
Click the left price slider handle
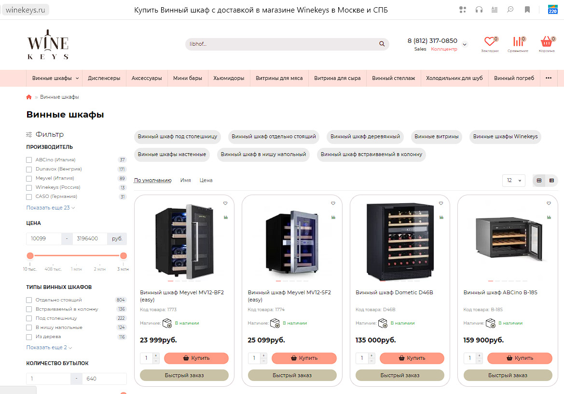pyautogui.click(x=30, y=256)
